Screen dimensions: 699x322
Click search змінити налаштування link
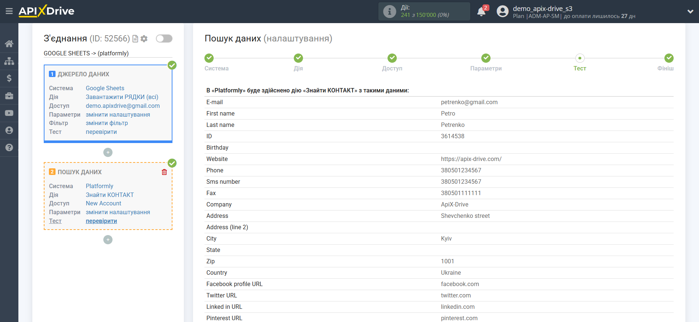pyautogui.click(x=118, y=212)
